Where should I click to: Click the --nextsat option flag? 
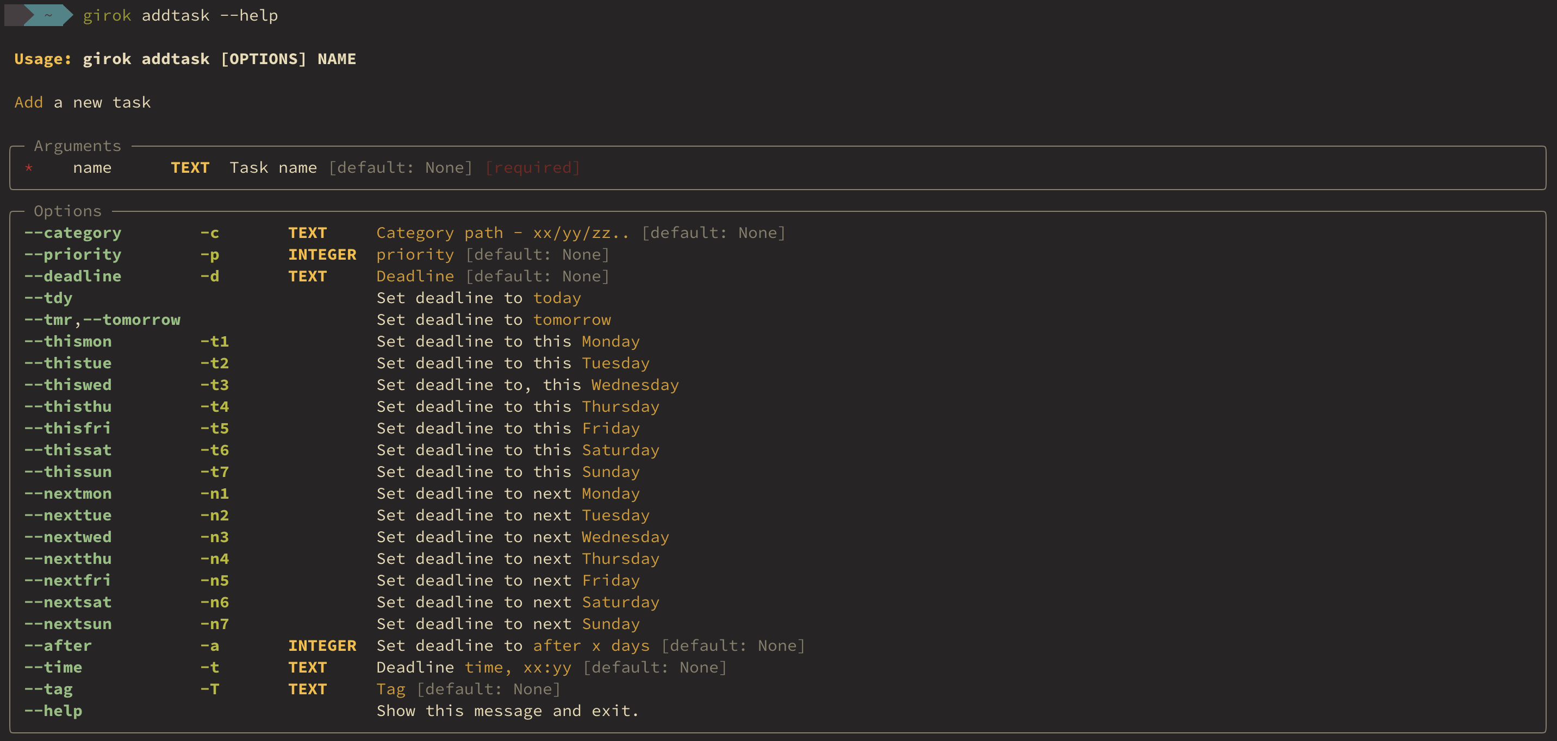(68, 602)
